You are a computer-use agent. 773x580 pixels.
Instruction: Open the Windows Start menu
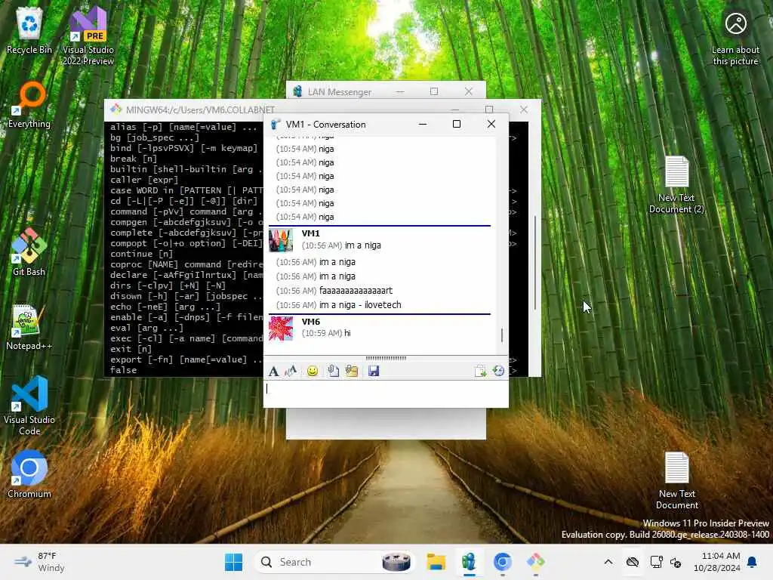(233, 562)
